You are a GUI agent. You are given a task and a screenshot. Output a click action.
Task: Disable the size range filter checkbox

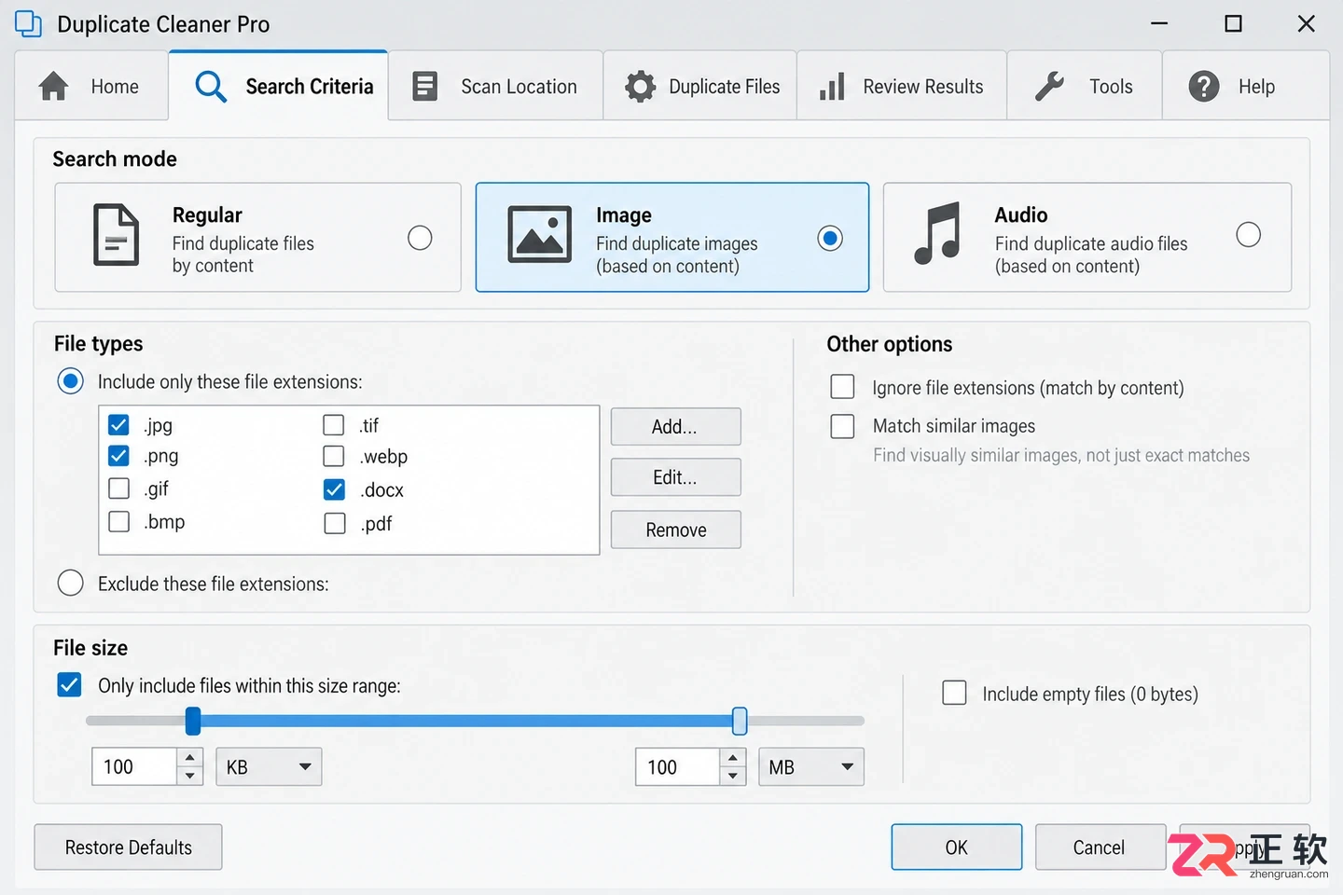point(69,685)
